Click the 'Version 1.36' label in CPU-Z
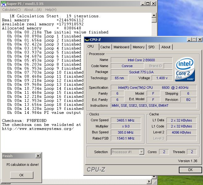Viewport: 203px width, 185px height. 188,161
